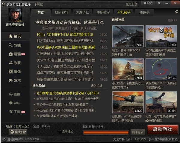The height and width of the screenshot is (143, 180).
Task: Expand the title bar dropdown arrow menu
Action: (159, 3)
